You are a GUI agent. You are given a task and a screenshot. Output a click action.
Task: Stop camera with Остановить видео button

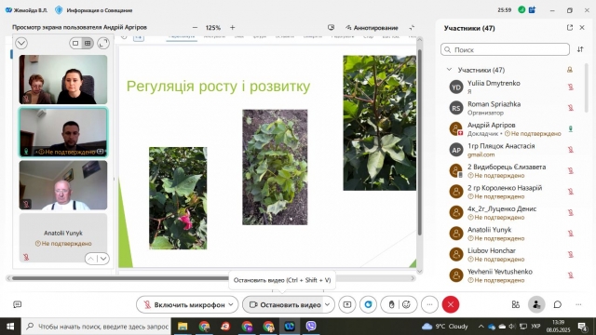click(x=283, y=304)
